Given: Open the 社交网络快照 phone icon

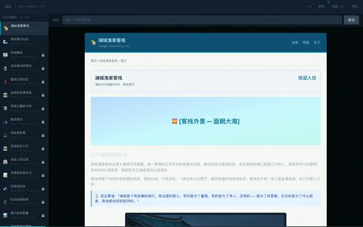Looking at the screenshot, I should [x=5, y=202].
